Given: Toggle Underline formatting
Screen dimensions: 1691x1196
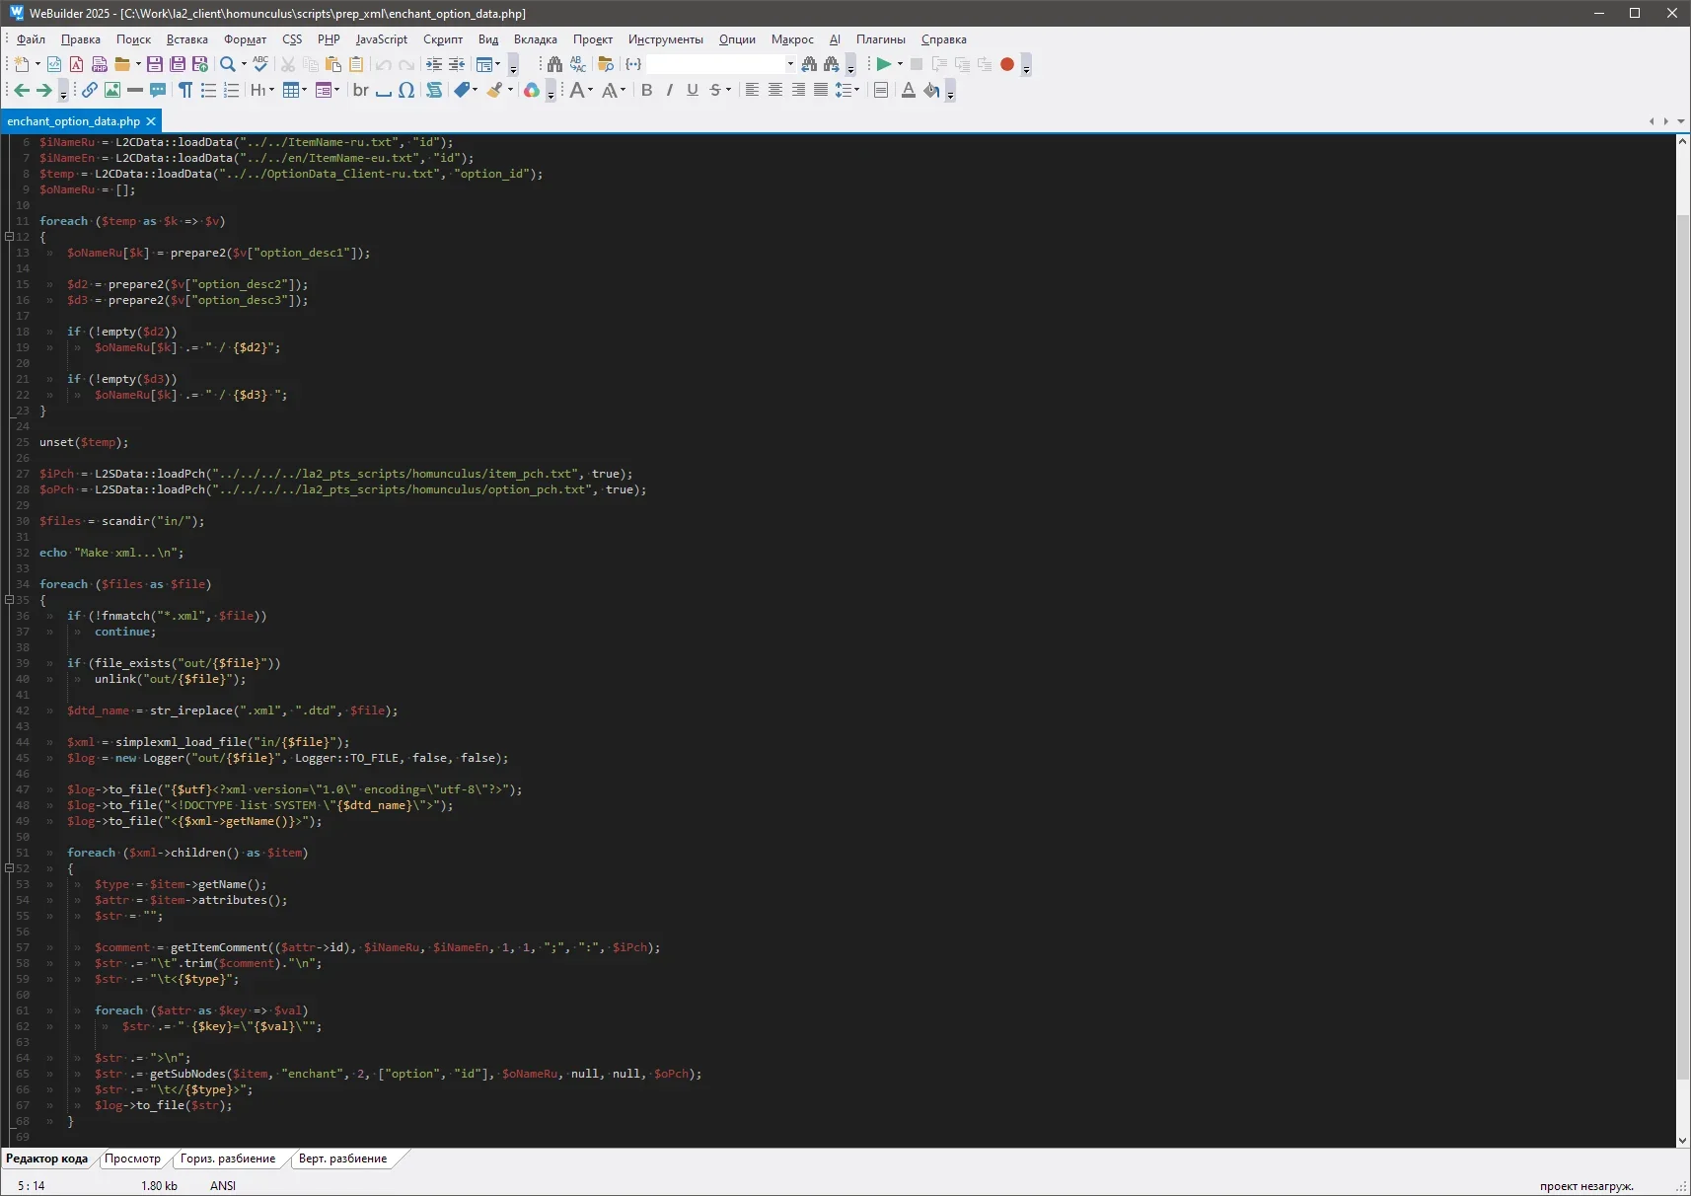Looking at the screenshot, I should [x=693, y=91].
